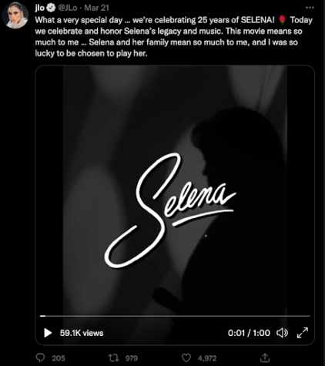Image resolution: width=325 pixels, height=366 pixels.
Task: Click the 4,972 likes count
Action: click(207, 358)
